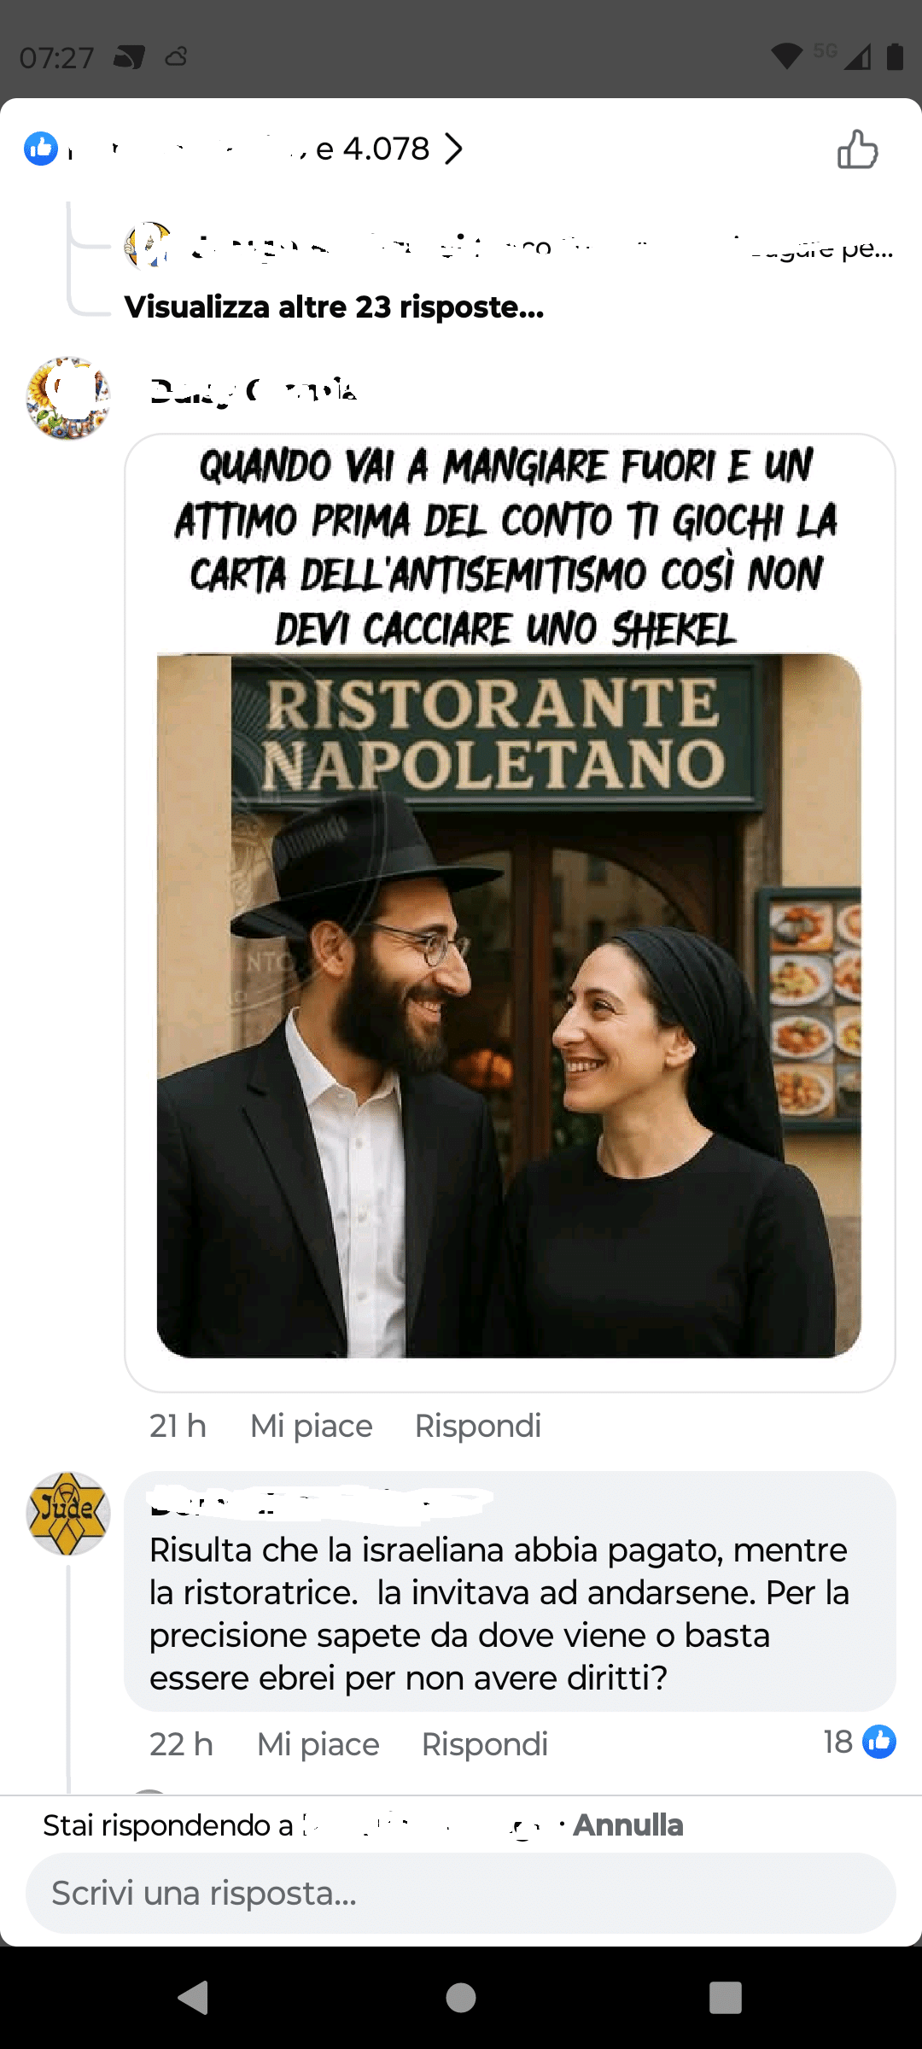Tap the thumbs-up outline icon at top right
The image size is (922, 2049).
click(x=857, y=149)
